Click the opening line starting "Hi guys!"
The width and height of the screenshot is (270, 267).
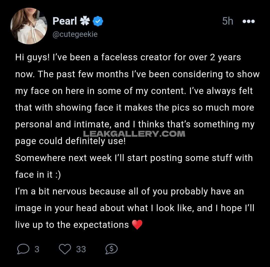(127, 57)
